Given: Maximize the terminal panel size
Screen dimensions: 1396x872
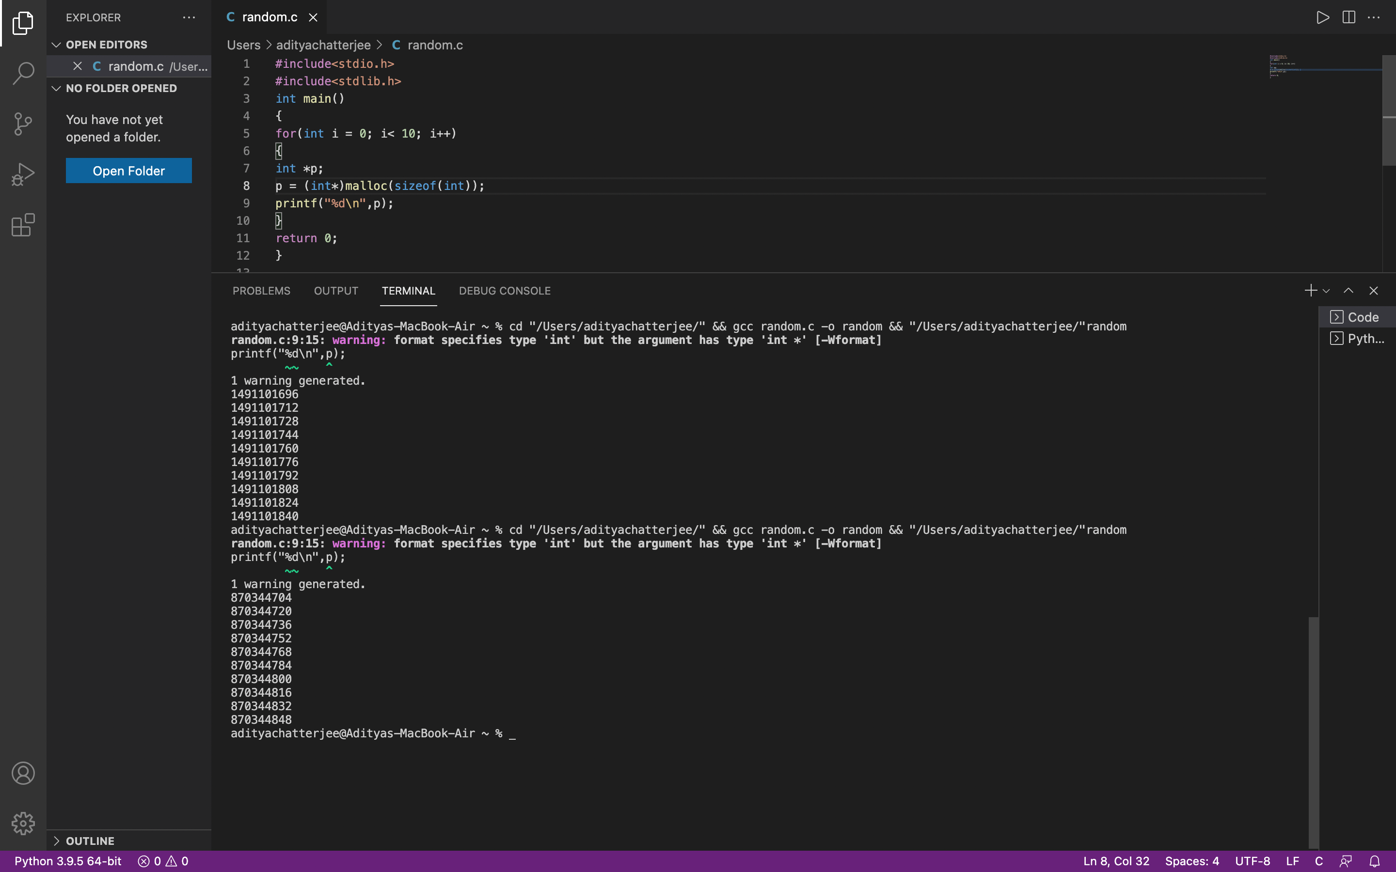Looking at the screenshot, I should click(x=1348, y=291).
